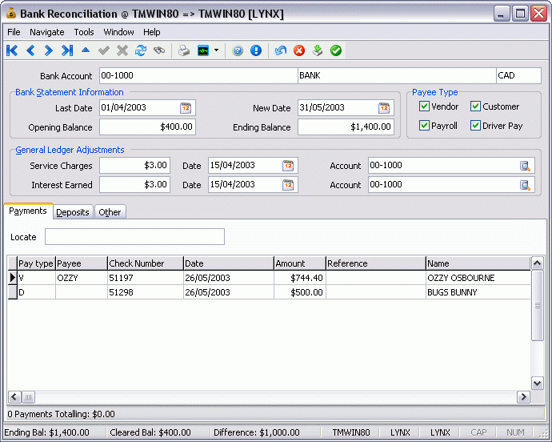The width and height of the screenshot is (552, 442).
Task: Open the New Date calendar picker
Action: coord(384,108)
